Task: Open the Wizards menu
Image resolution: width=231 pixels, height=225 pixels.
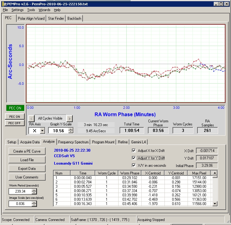Action: [x=44, y=10]
